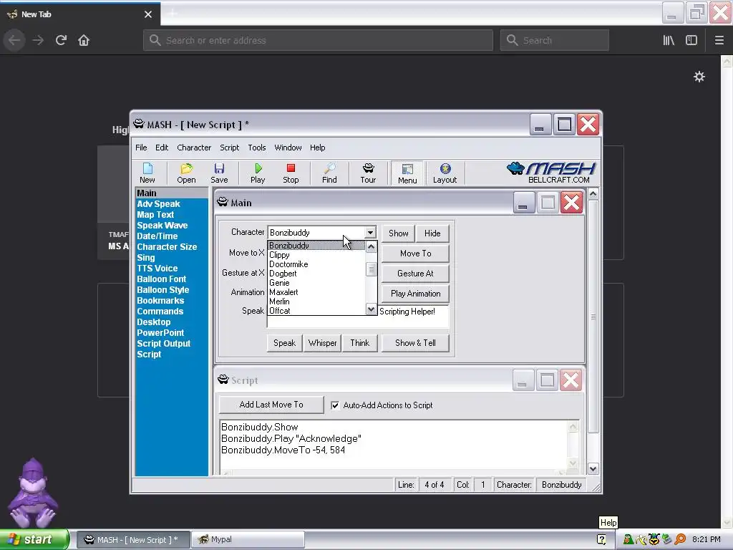Open the Find tool in MASH toolbar

tap(329, 173)
